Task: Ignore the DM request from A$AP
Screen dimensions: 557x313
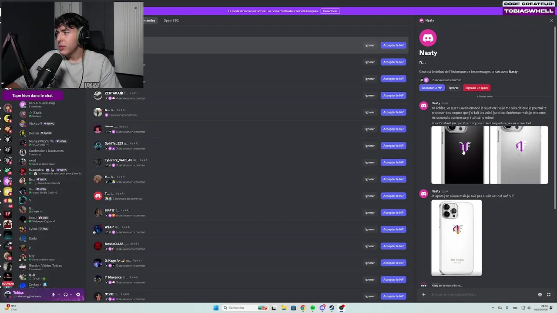Action: click(370, 229)
